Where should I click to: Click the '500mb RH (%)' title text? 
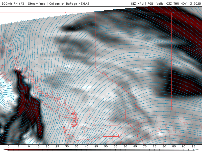[13, 4]
